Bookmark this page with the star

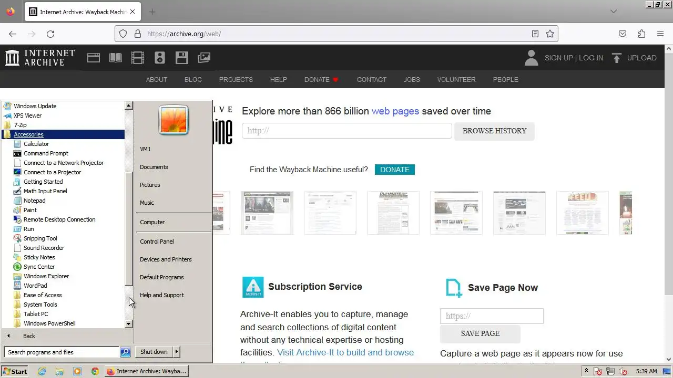tap(550, 34)
